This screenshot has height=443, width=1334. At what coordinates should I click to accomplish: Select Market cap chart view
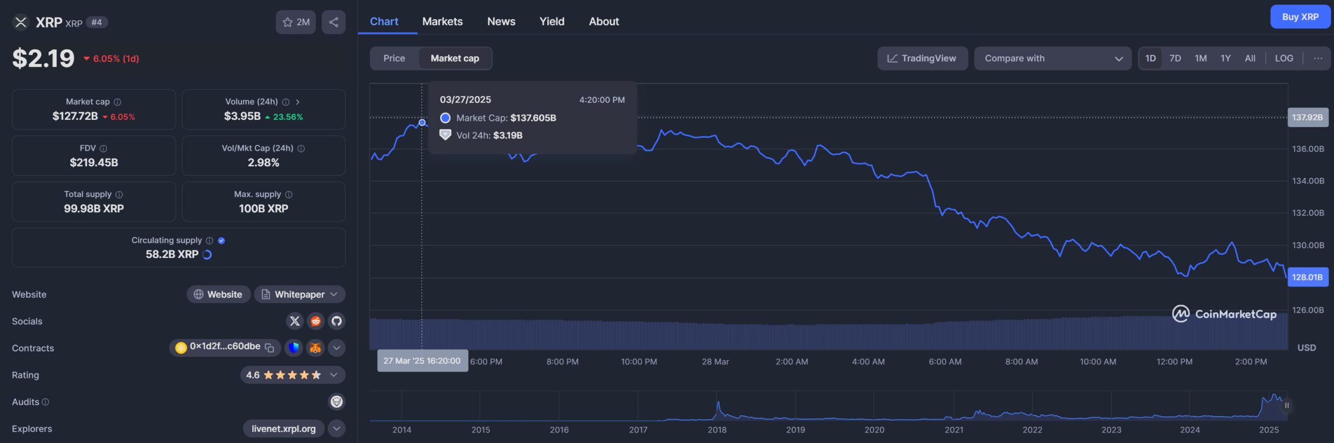click(x=455, y=58)
